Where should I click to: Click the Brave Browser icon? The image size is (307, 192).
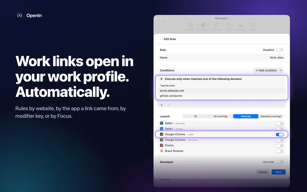click(x=162, y=151)
